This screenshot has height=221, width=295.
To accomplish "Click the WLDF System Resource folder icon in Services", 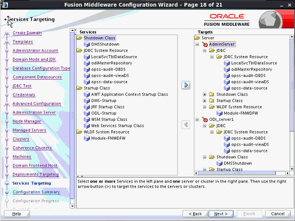I will [79, 132].
